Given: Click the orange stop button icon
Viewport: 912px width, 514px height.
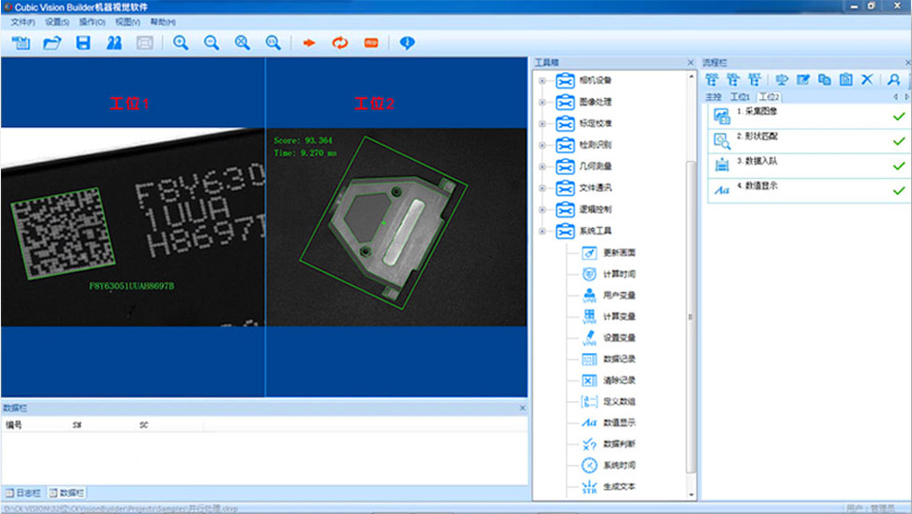Looking at the screenshot, I should [x=371, y=43].
